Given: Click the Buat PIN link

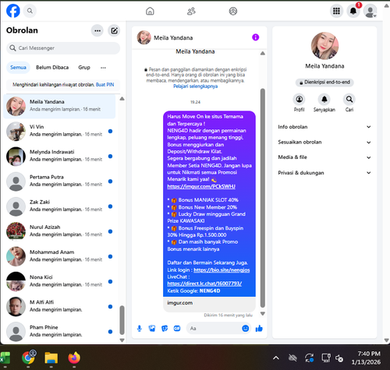Looking at the screenshot, I should point(105,85).
